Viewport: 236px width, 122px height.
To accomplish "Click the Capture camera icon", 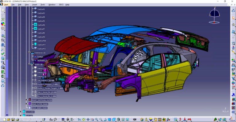I will 135,120.
